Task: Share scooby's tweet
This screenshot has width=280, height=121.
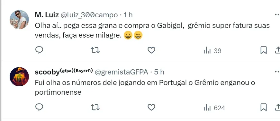Action: pyautogui.click(x=278, y=108)
